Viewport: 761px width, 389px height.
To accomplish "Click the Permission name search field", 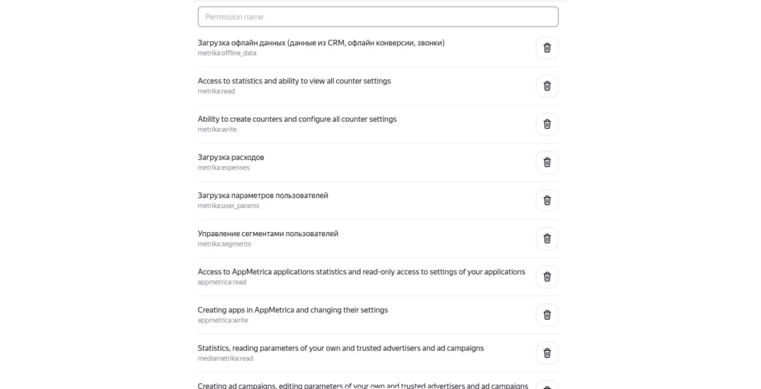I will pyautogui.click(x=378, y=17).
